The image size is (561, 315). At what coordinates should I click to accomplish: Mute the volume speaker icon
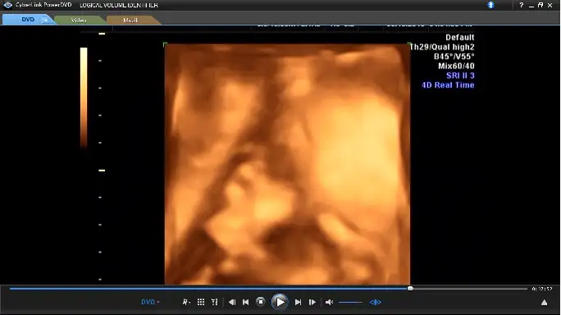click(x=329, y=303)
